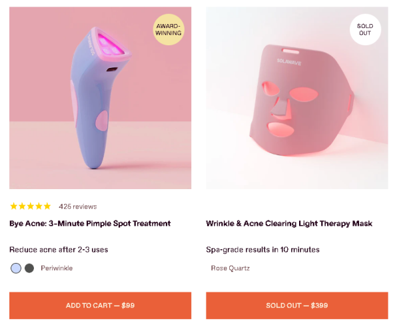Choose the dark gray color swatch
395x329 pixels.
pyautogui.click(x=29, y=268)
